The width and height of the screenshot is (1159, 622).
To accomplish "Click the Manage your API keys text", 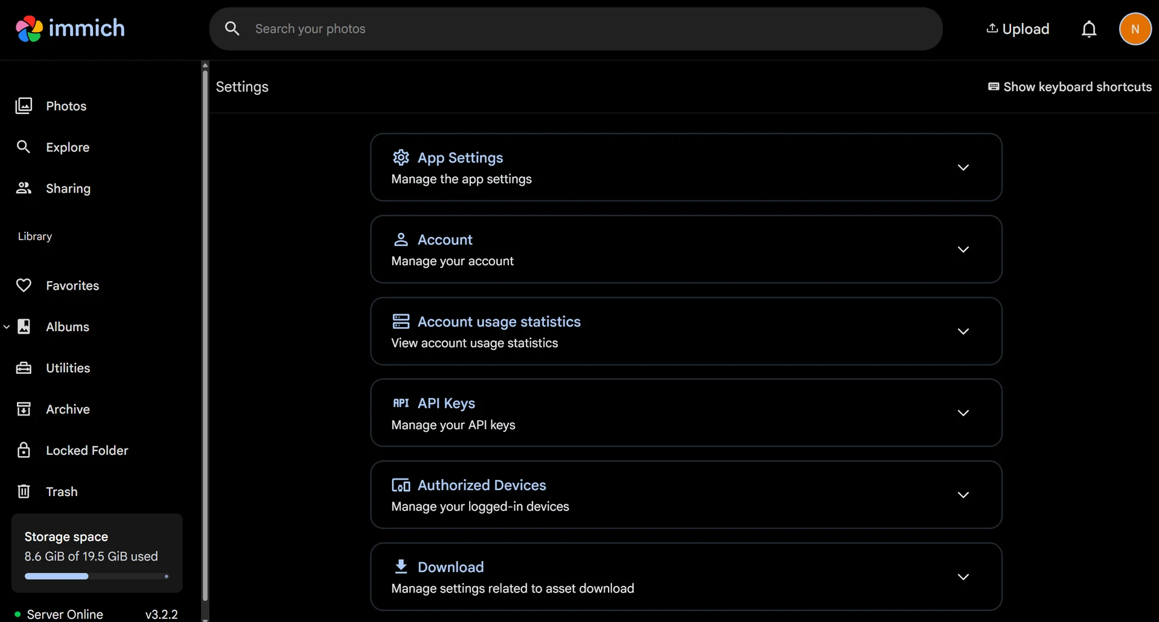I will click(453, 425).
